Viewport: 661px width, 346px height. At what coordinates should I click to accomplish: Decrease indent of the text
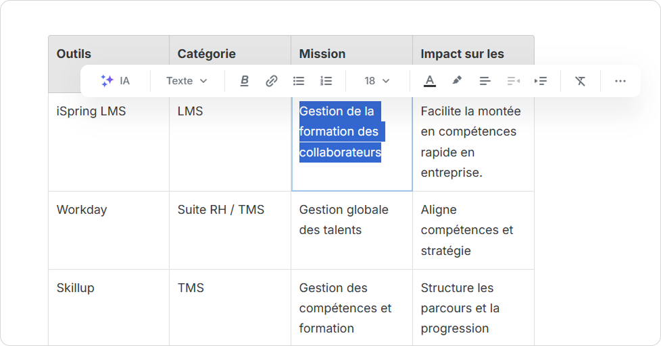513,81
